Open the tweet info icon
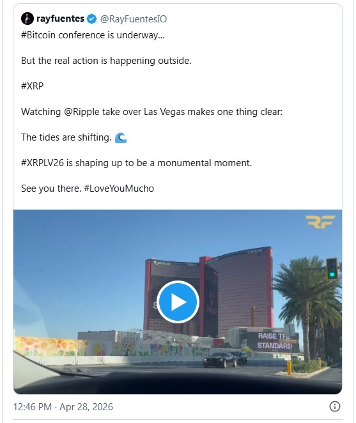This screenshot has width=356, height=423. coord(335,406)
